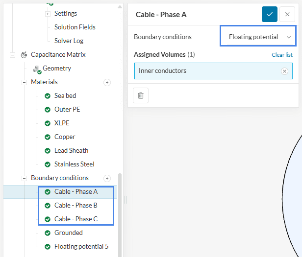The image size is (302, 257).
Task: Remove Inner conductors from assigned volumes
Action: pos(284,71)
